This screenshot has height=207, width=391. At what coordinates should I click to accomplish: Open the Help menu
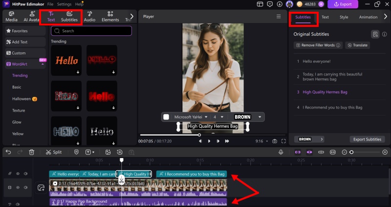click(x=79, y=4)
